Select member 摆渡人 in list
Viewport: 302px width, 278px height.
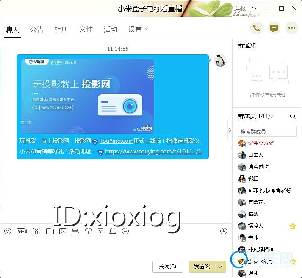tap(267, 226)
